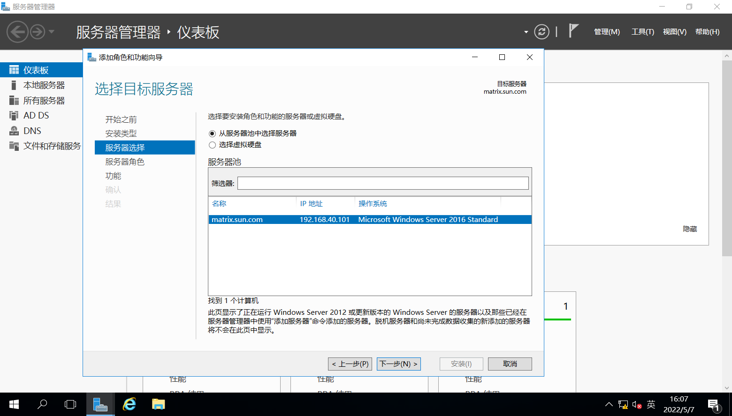Open the notifications flag icon
This screenshot has height=416, width=732.
[x=573, y=31]
